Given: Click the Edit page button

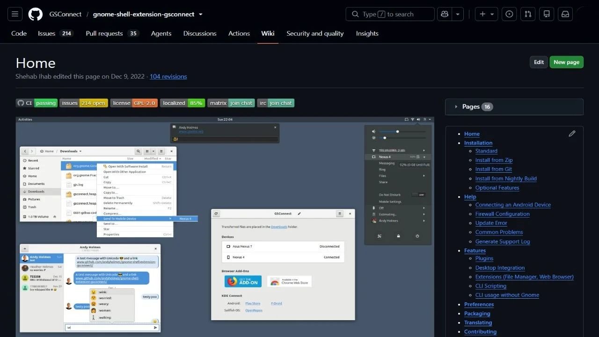Looking at the screenshot, I should (x=539, y=62).
